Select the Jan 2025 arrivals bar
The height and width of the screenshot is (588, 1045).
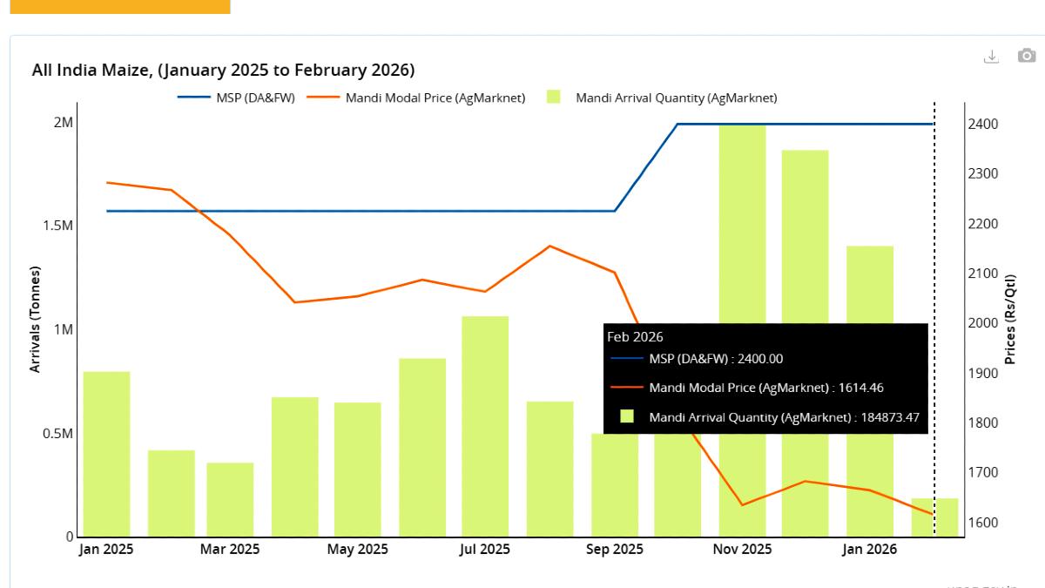(x=106, y=454)
